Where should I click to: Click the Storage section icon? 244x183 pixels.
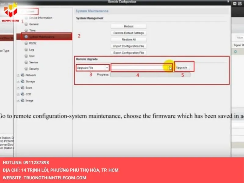(x=22, y=81)
